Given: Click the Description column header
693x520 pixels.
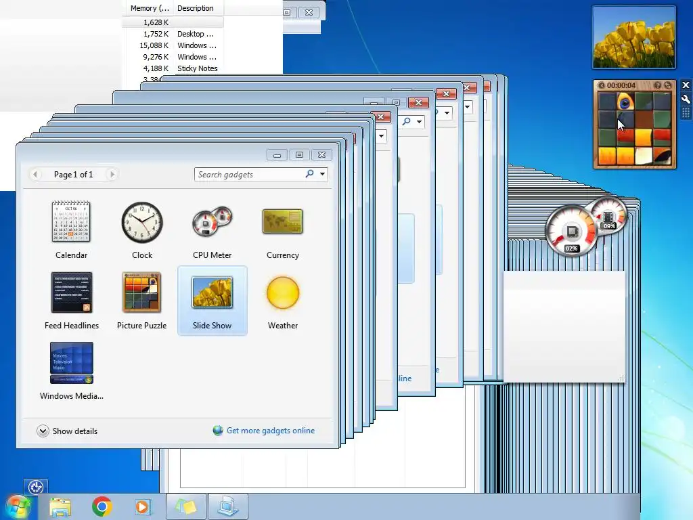Looking at the screenshot, I should 198,8.
